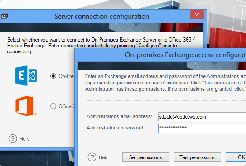Click the Server connection configuration title text
The height and width of the screenshot is (166, 246).
101,17
